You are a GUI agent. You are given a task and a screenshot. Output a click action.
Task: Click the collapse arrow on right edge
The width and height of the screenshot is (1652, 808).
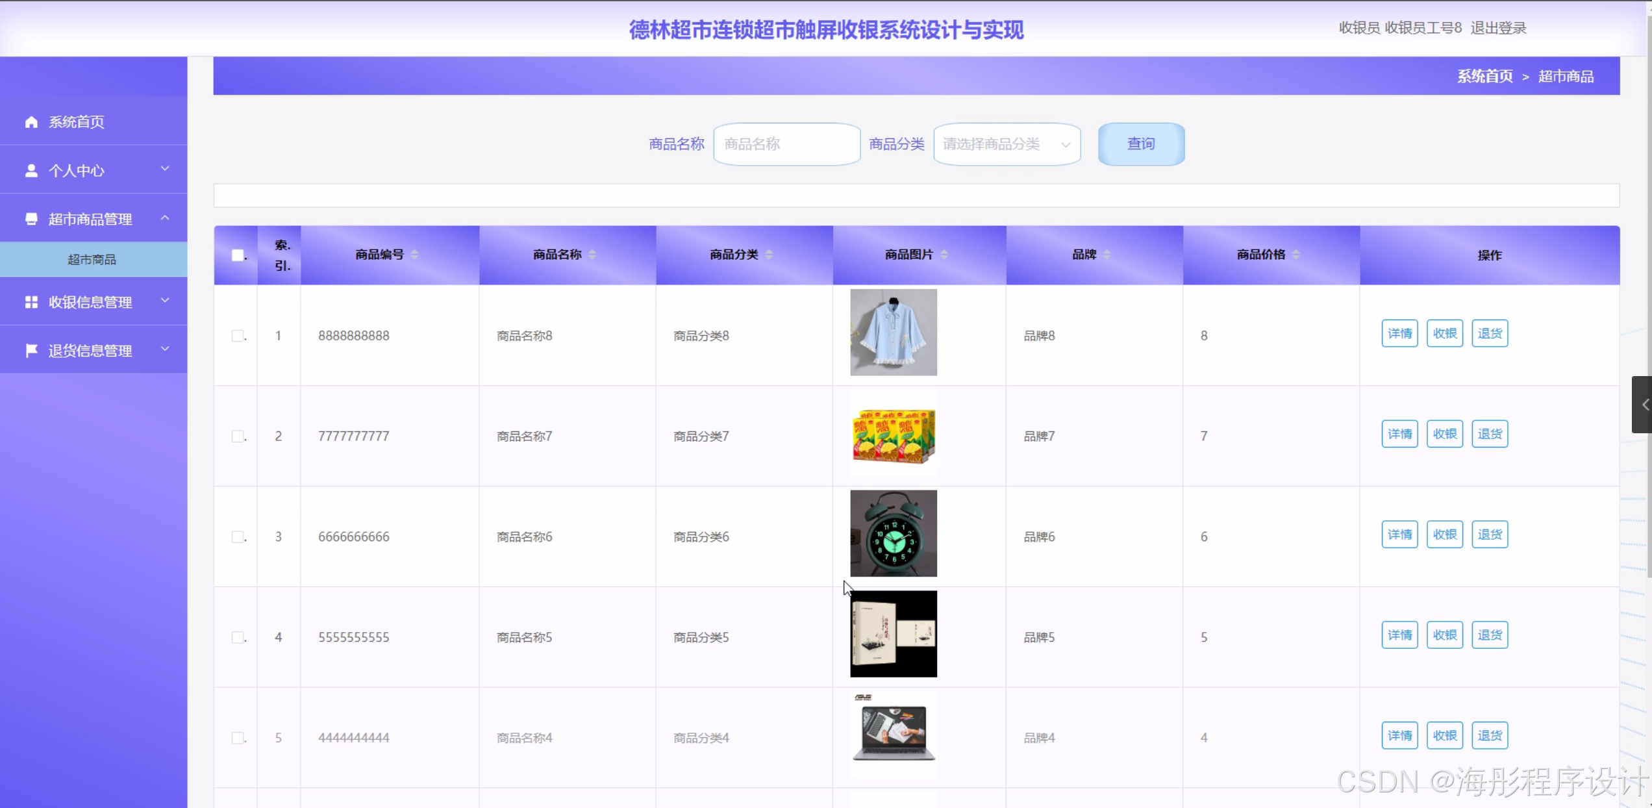point(1644,405)
